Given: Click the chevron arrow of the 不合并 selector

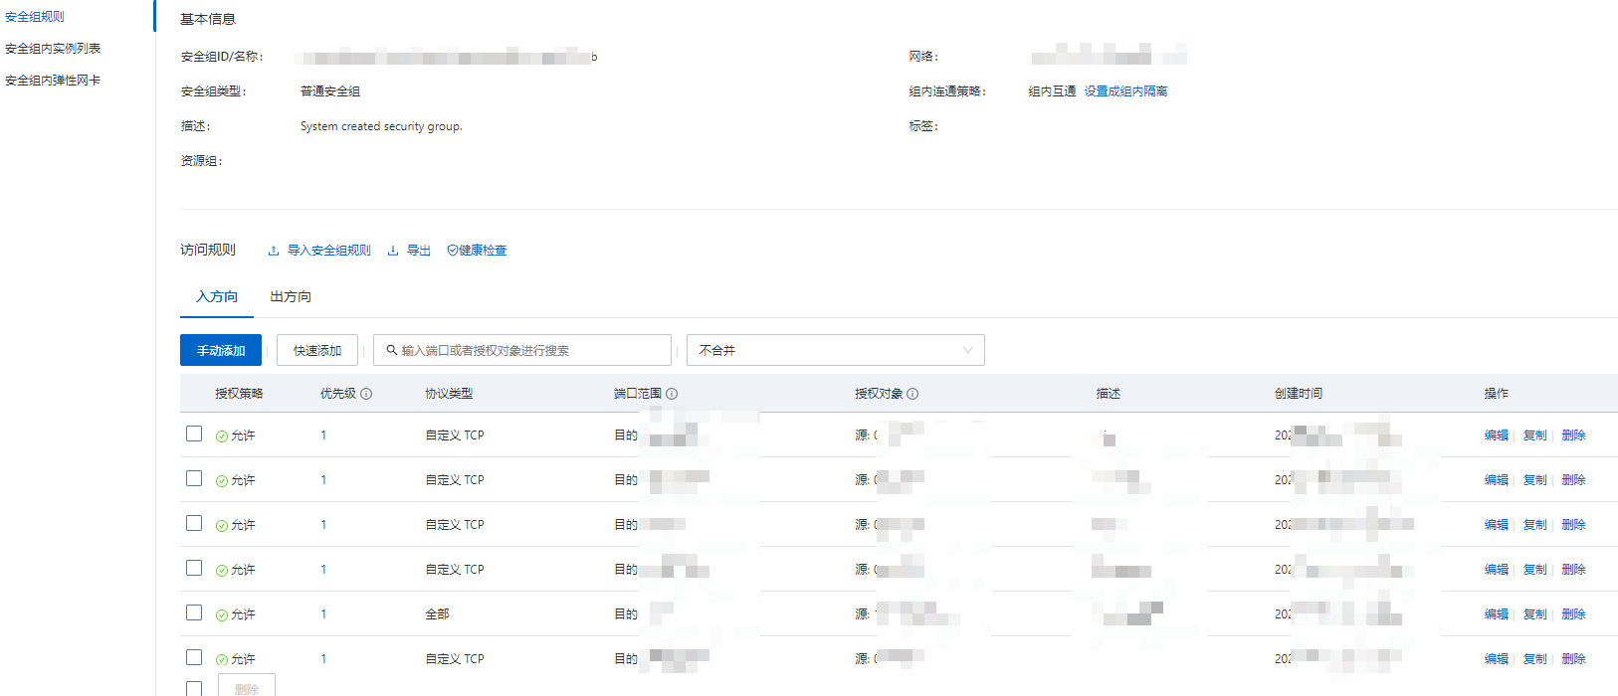Looking at the screenshot, I should pyautogui.click(x=968, y=350).
